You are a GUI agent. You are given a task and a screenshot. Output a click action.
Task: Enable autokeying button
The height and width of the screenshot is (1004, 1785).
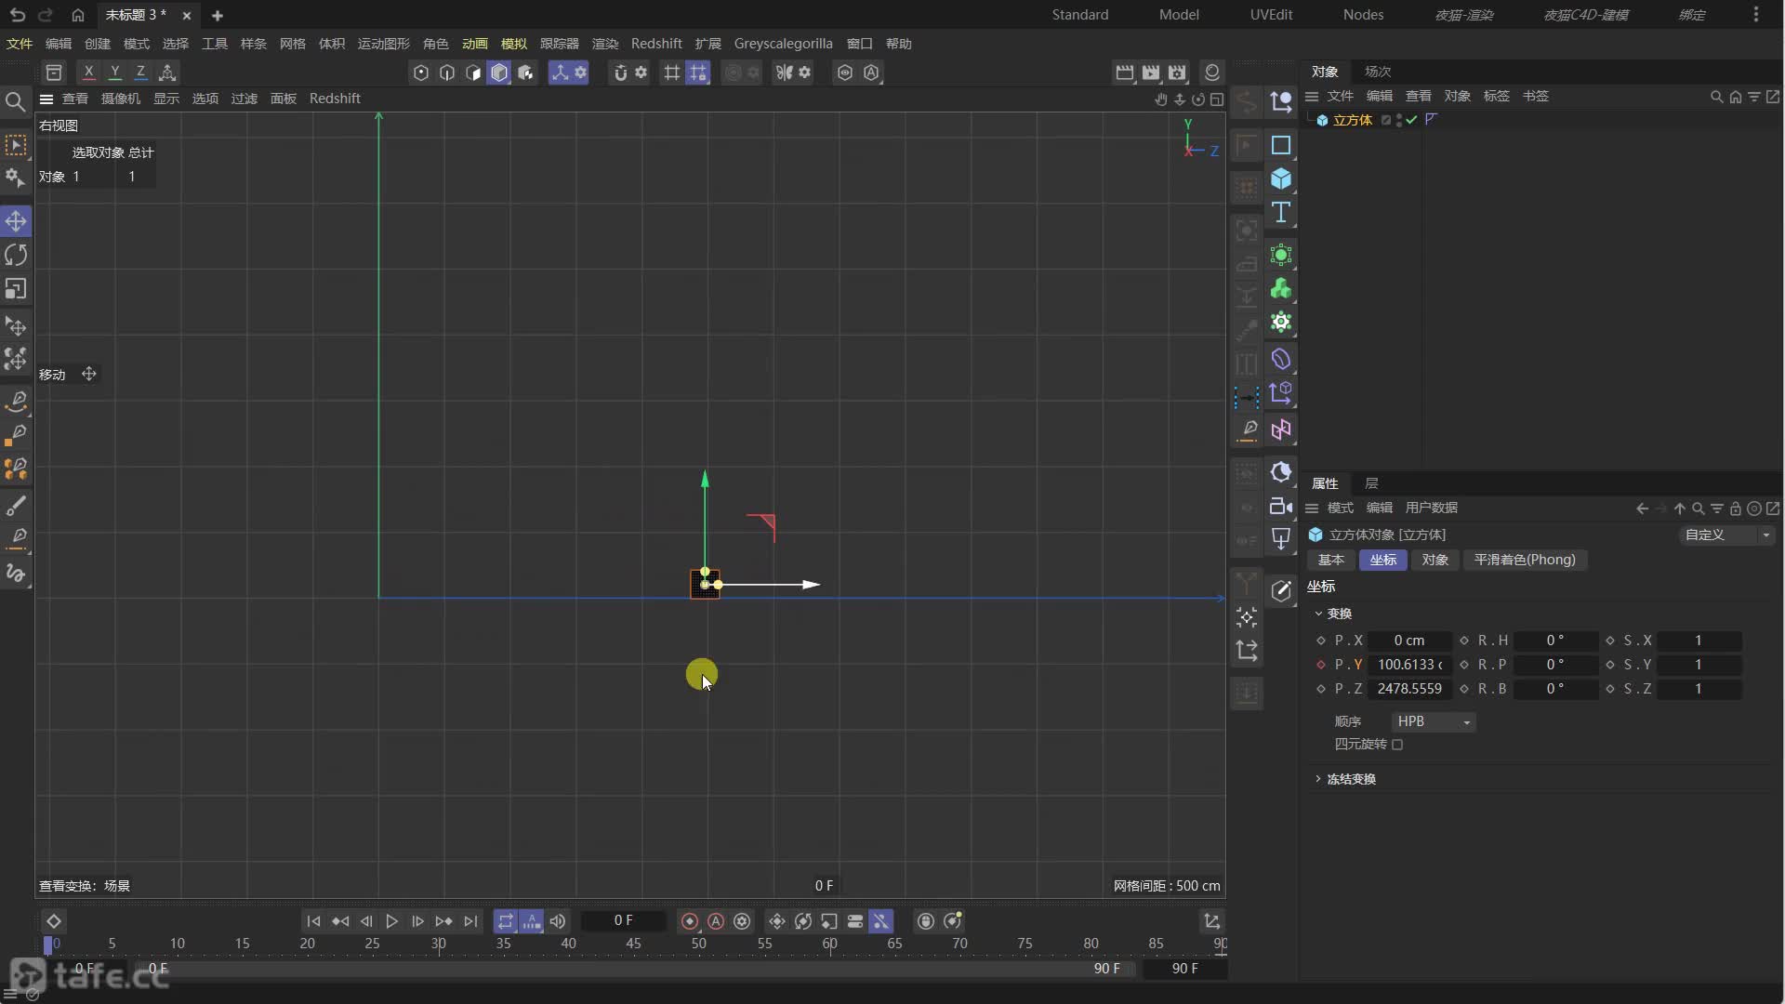(716, 921)
